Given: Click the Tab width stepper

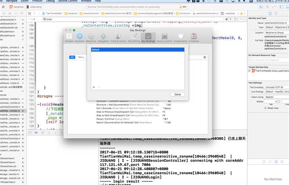Looking at the screenshot, I should click(279, 101).
